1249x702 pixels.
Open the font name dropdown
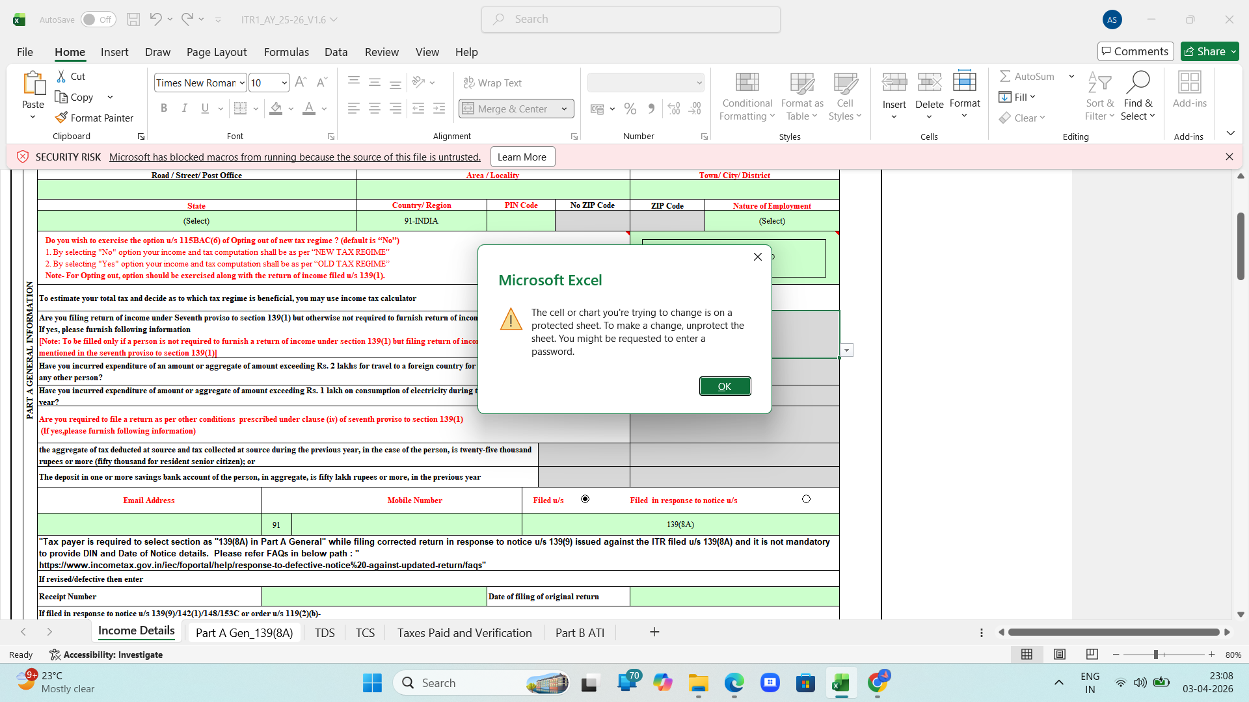coord(241,83)
